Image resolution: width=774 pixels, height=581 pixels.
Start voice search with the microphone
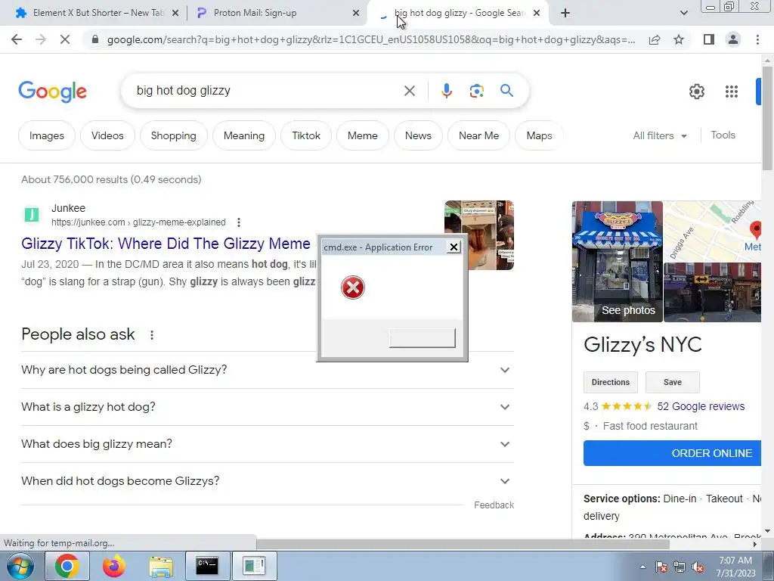tap(446, 91)
